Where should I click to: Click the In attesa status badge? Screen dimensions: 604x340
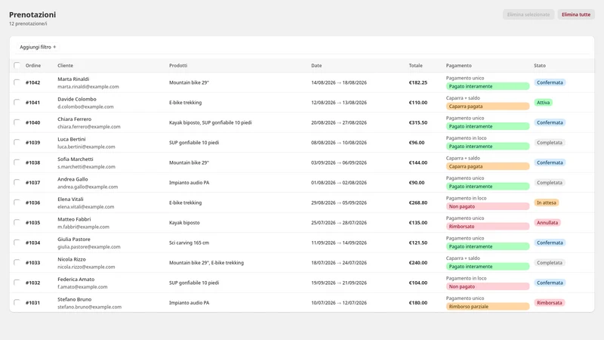tap(546, 202)
